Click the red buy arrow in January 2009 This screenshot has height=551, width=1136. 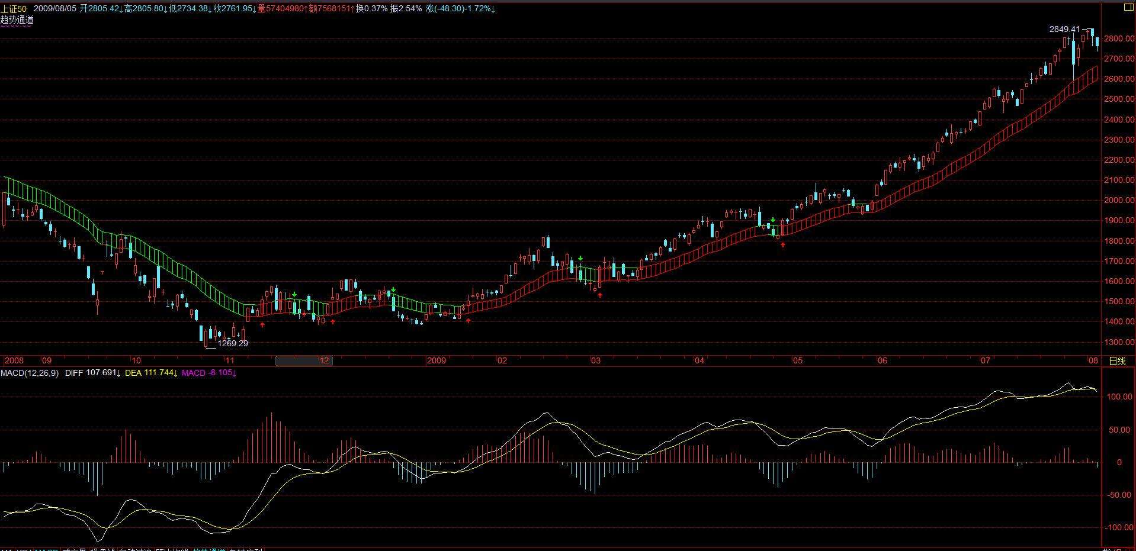click(x=468, y=321)
